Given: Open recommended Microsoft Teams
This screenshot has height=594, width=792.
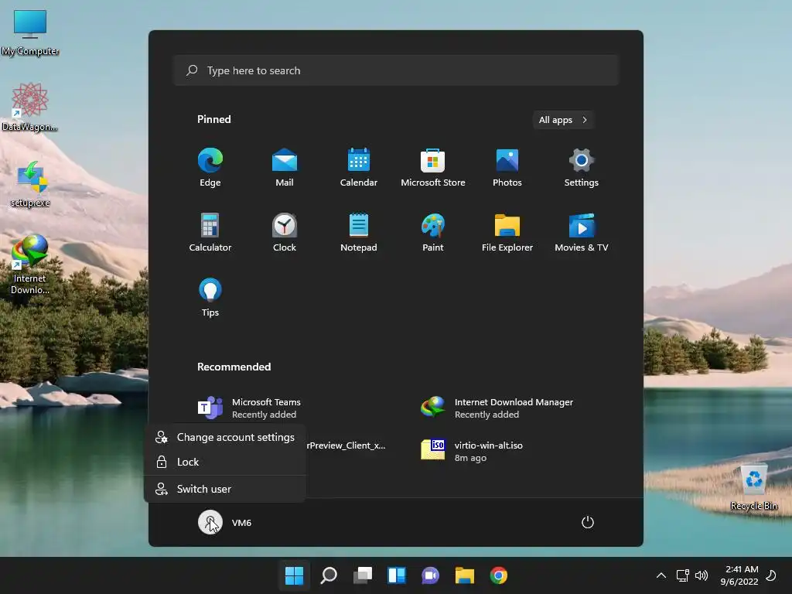Looking at the screenshot, I should pyautogui.click(x=250, y=408).
